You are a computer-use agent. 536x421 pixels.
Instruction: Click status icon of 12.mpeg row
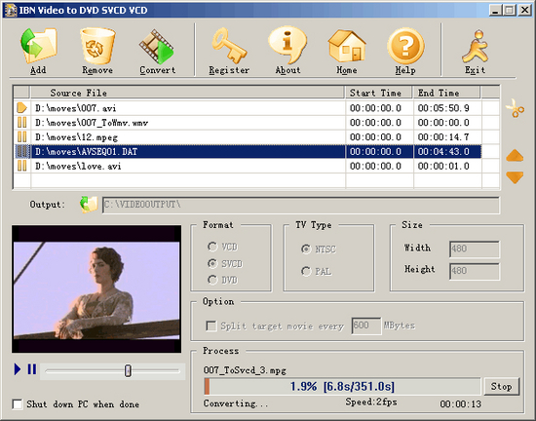21,137
